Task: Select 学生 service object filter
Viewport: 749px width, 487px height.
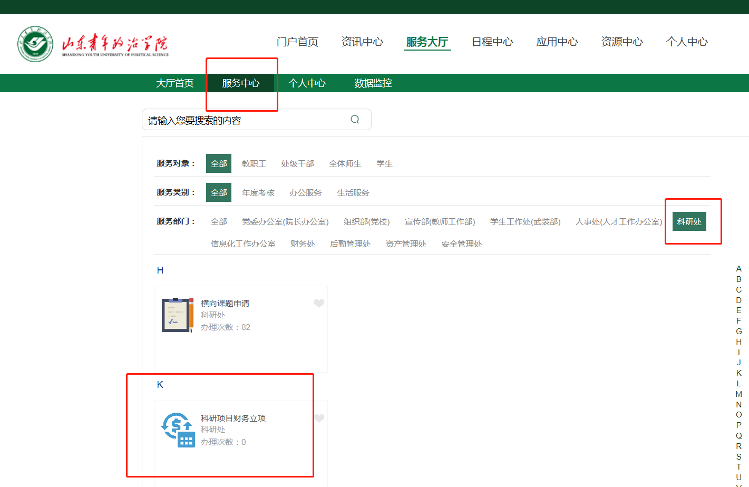Action: (x=384, y=164)
